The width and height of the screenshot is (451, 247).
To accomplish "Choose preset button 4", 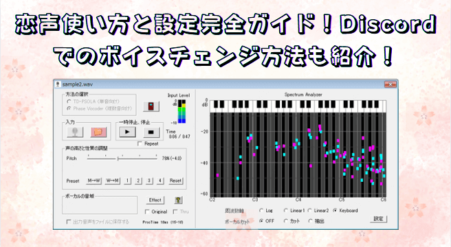I will pos(160,180).
